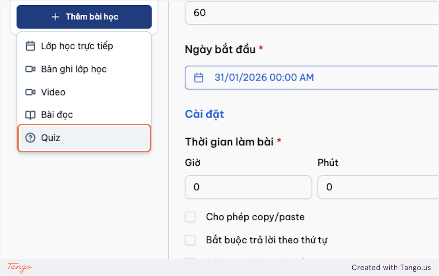439x276 pixels.
Task: Click the camera icon next to Video
Action: point(30,92)
